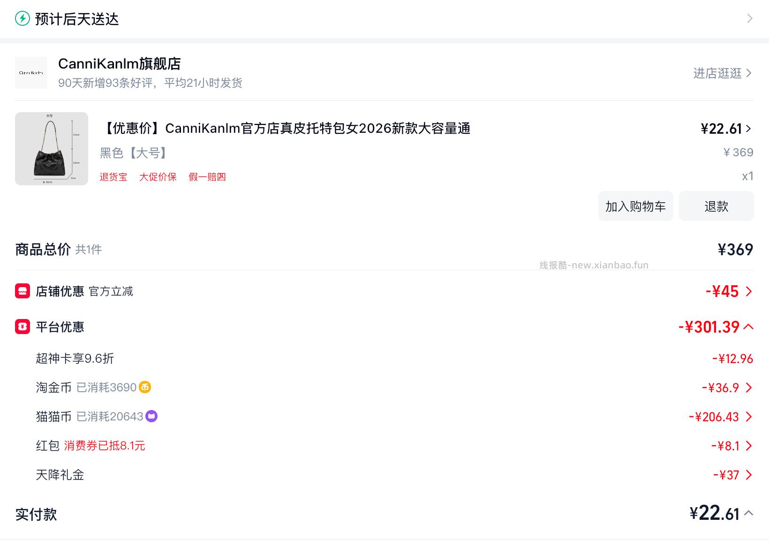The image size is (769, 540).
Task: Open the product image thumbnail of the black bag
Action: pyautogui.click(x=51, y=149)
